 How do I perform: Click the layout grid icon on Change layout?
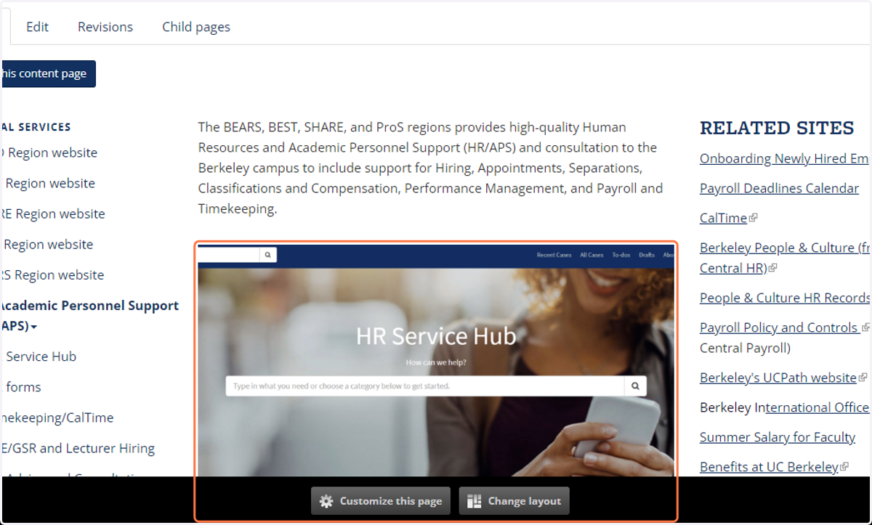[x=475, y=501]
